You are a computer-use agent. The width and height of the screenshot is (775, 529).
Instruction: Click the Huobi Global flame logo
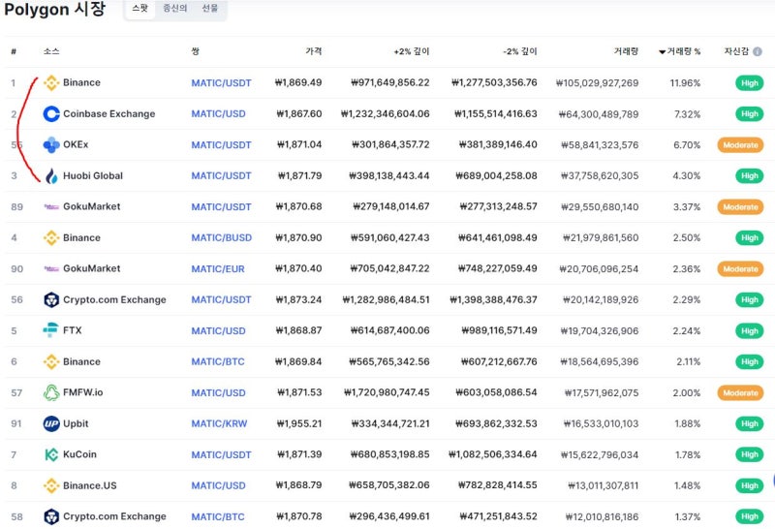pyautogui.click(x=51, y=175)
